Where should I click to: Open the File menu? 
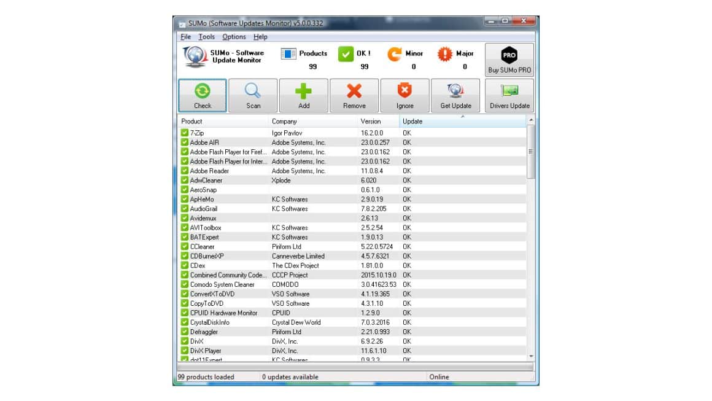tap(186, 37)
